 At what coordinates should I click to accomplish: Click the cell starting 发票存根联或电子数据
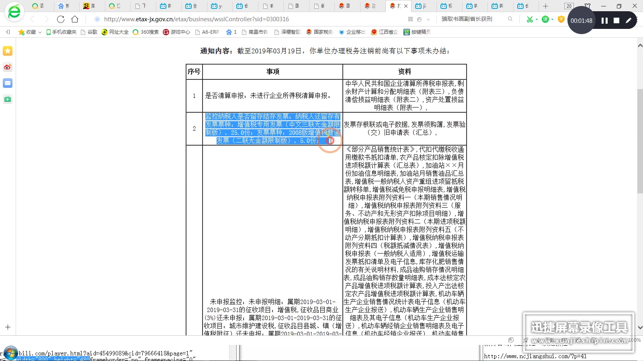click(405, 128)
